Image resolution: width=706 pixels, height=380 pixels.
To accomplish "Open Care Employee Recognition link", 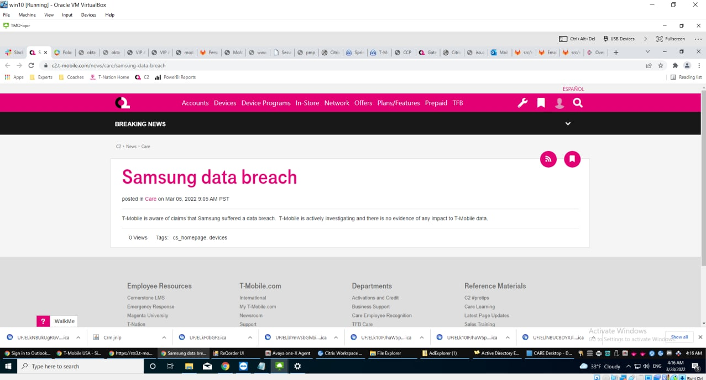I will [x=381, y=315].
